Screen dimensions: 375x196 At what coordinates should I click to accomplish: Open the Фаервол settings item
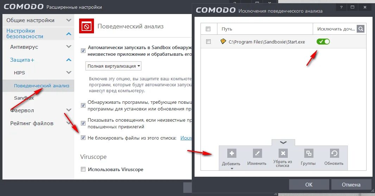22,110
